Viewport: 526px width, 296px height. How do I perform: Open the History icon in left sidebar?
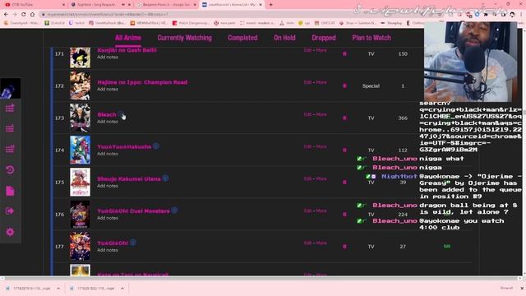pyautogui.click(x=10, y=170)
